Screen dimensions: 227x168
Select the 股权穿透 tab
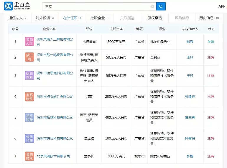pyautogui.click(x=154, y=18)
